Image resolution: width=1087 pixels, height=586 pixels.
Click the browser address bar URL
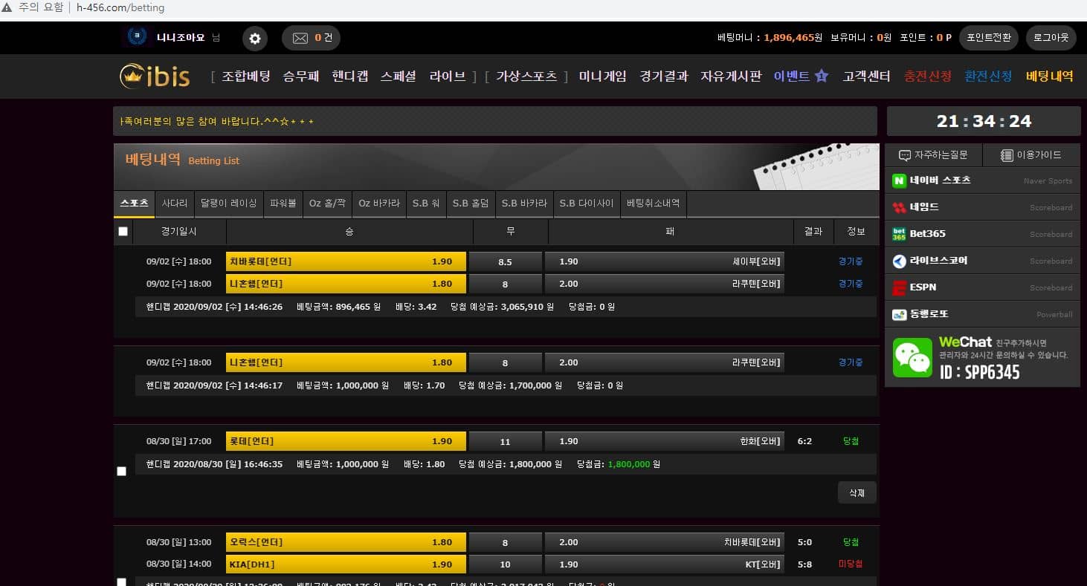[x=120, y=7]
